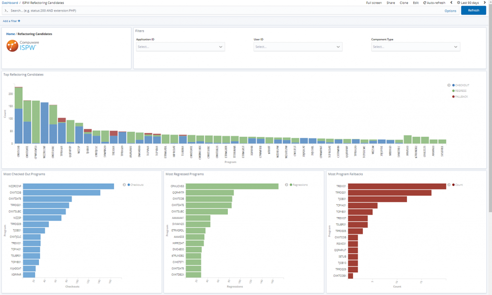
Task: Toggle the CHECKOUT series in legend
Action: [x=461, y=86]
